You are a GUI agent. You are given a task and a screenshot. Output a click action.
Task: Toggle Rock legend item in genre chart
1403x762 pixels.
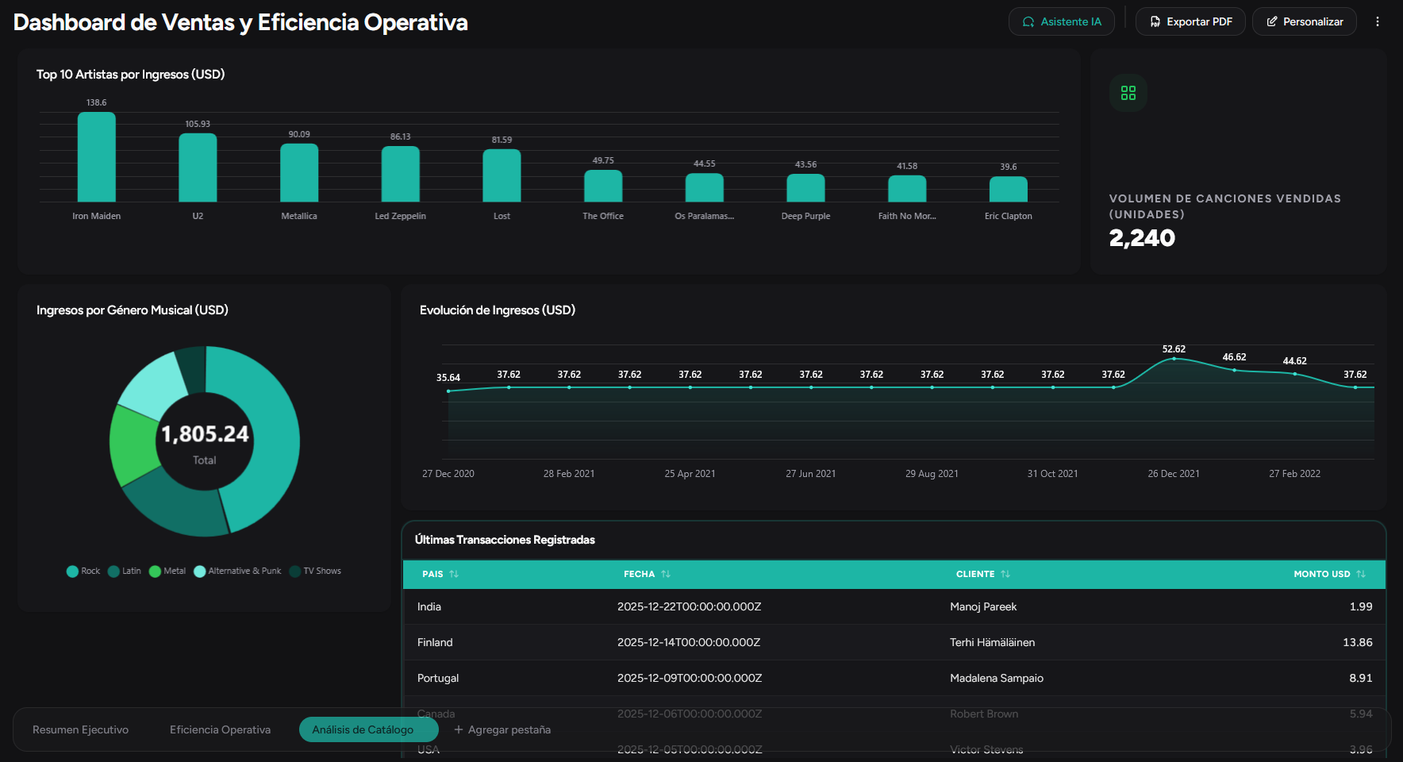coord(83,571)
